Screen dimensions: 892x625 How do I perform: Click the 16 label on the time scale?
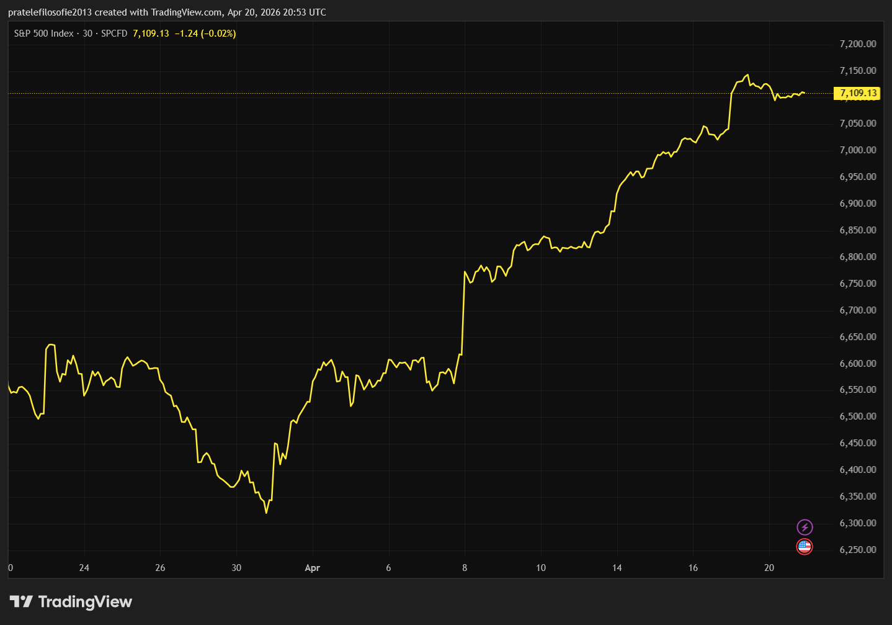(x=692, y=568)
